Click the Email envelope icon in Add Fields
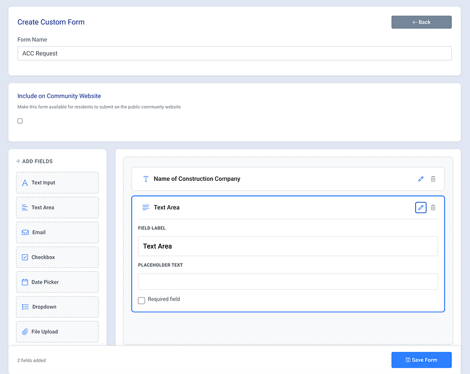 coord(25,233)
